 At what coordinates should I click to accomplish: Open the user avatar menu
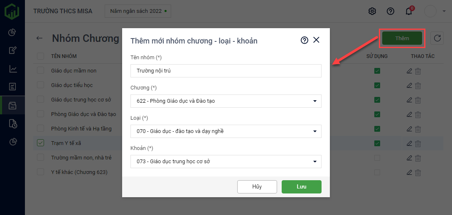pos(430,11)
